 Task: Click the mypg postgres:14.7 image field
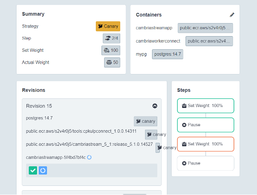coord(168,54)
